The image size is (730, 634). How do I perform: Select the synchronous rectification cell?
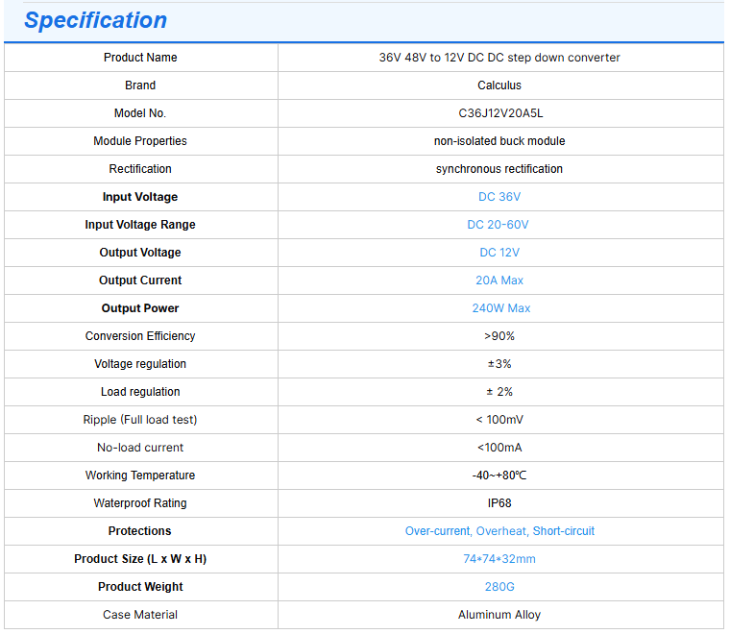499,169
